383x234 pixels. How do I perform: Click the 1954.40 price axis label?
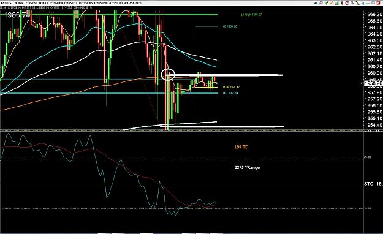373,125
